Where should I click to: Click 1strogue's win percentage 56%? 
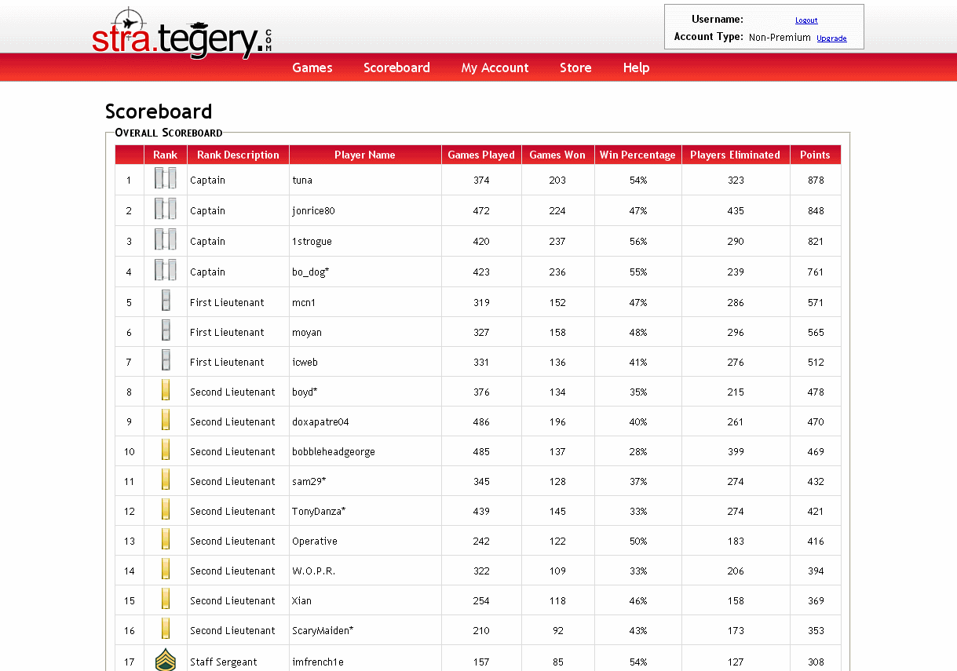pos(638,241)
